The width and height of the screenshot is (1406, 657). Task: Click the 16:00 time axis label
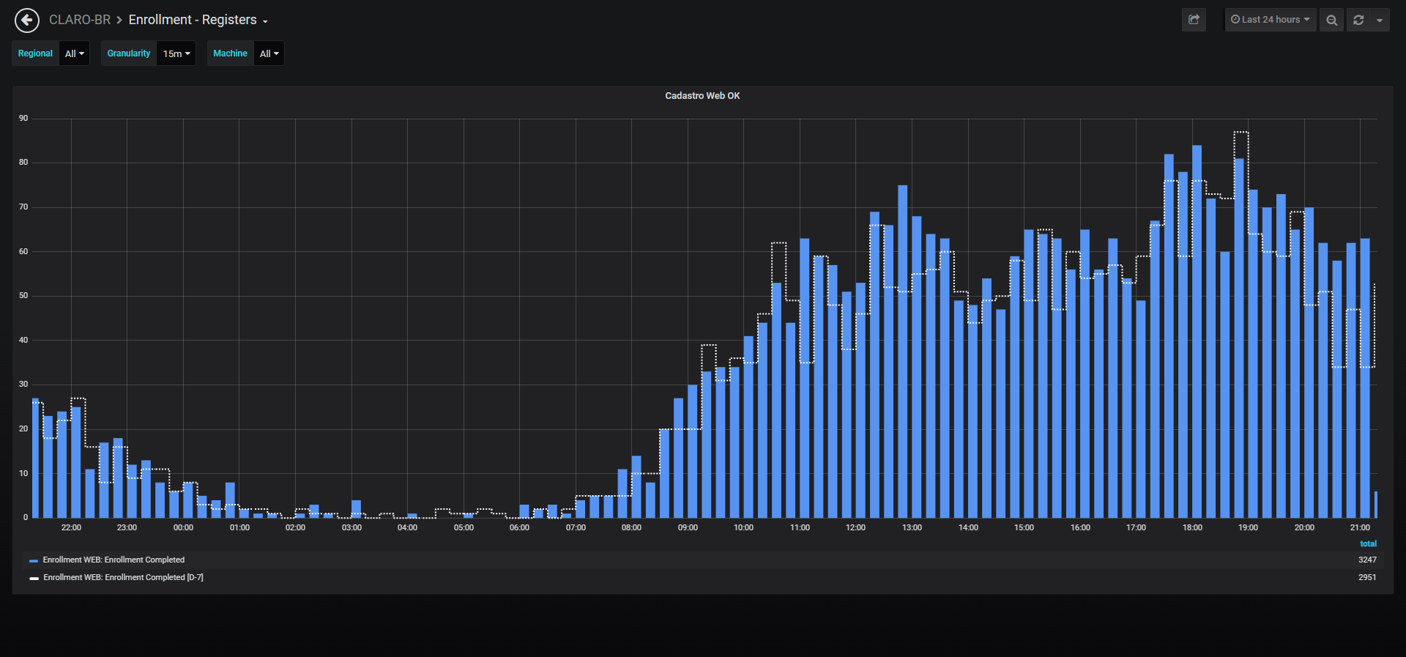1080,527
